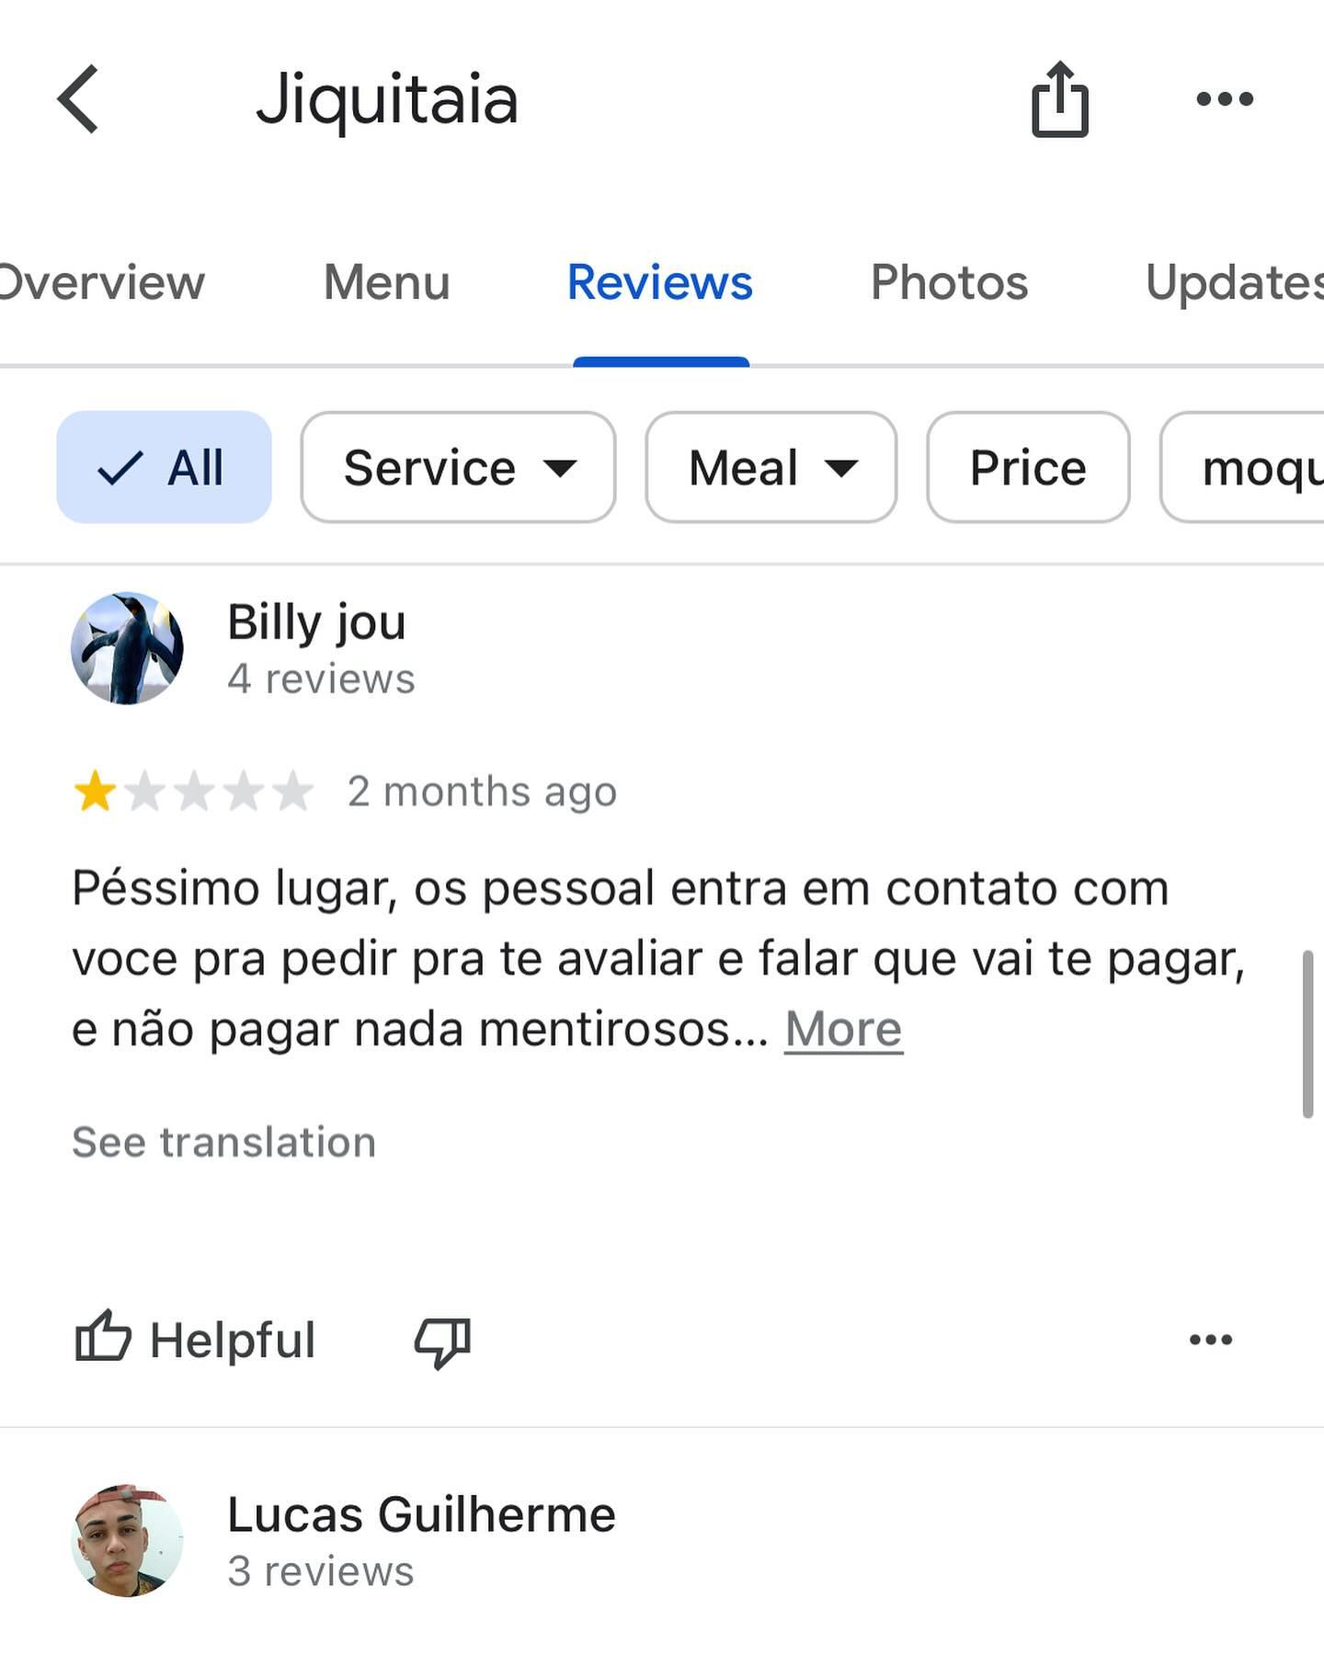Open the top-right more options menu
The height and width of the screenshot is (1655, 1324).
(x=1224, y=99)
